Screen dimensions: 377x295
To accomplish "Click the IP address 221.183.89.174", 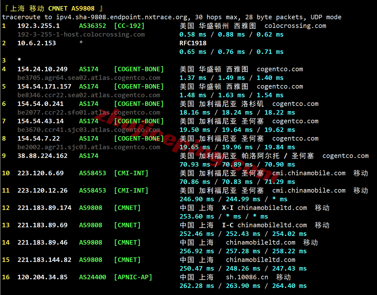I will point(44,208).
